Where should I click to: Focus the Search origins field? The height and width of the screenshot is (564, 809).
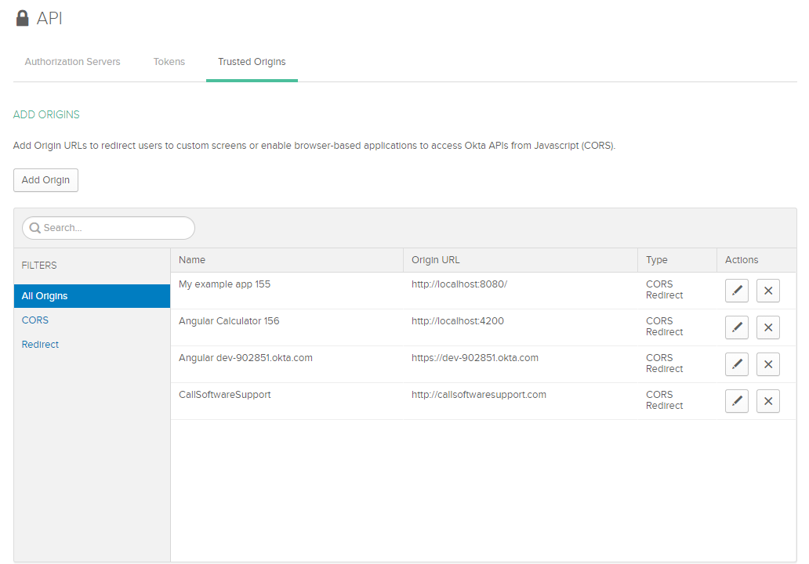point(108,228)
